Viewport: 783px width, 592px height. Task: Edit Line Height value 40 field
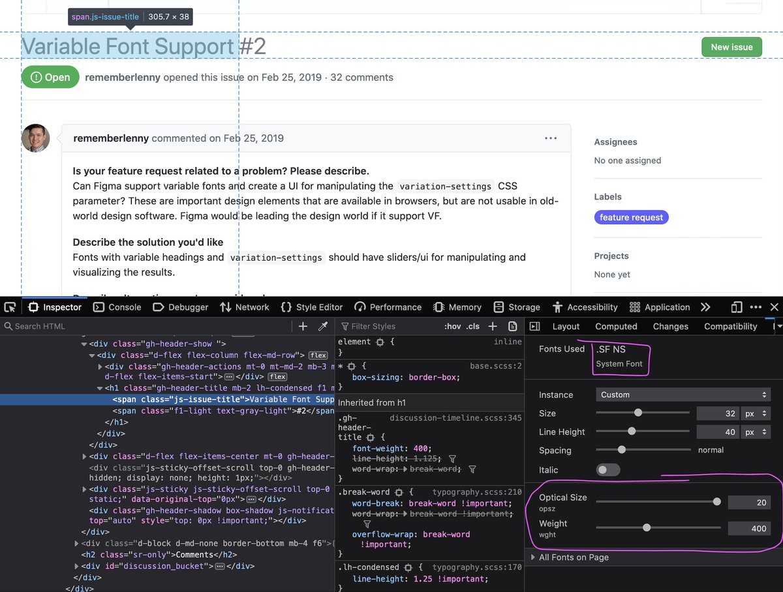coord(718,432)
